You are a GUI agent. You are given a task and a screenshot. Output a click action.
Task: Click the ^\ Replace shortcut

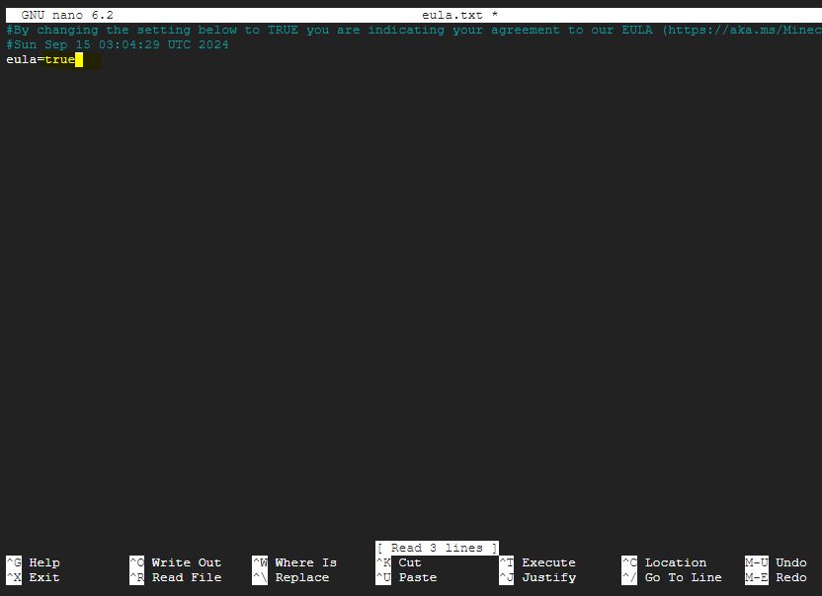(290, 577)
